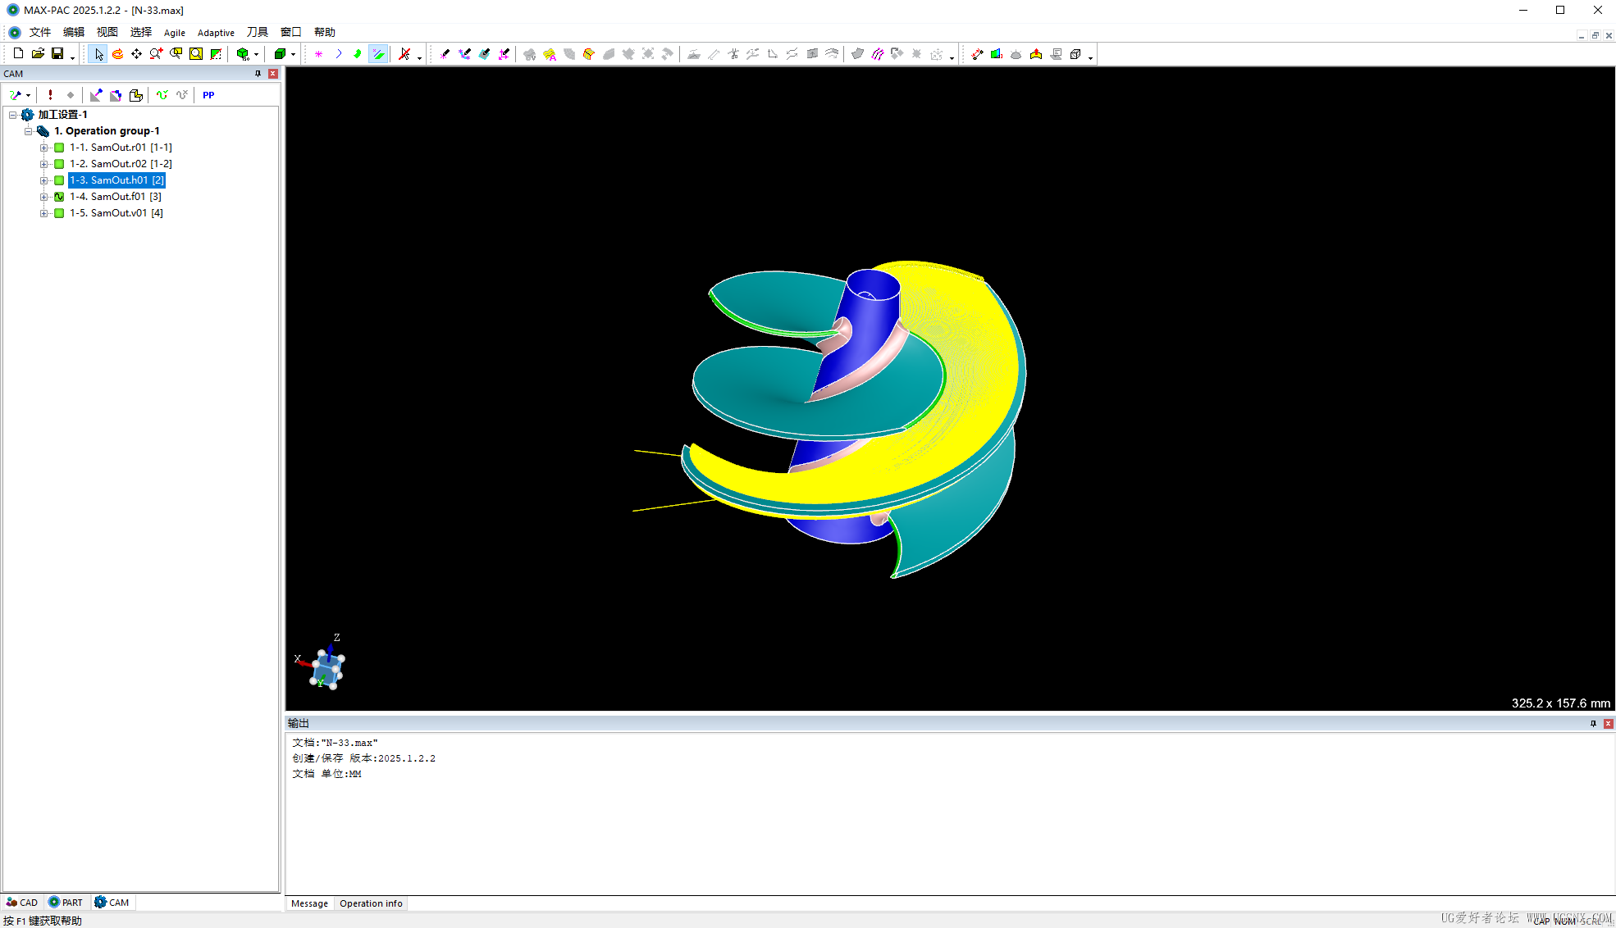Click the pencil point creation icon

(x=445, y=54)
